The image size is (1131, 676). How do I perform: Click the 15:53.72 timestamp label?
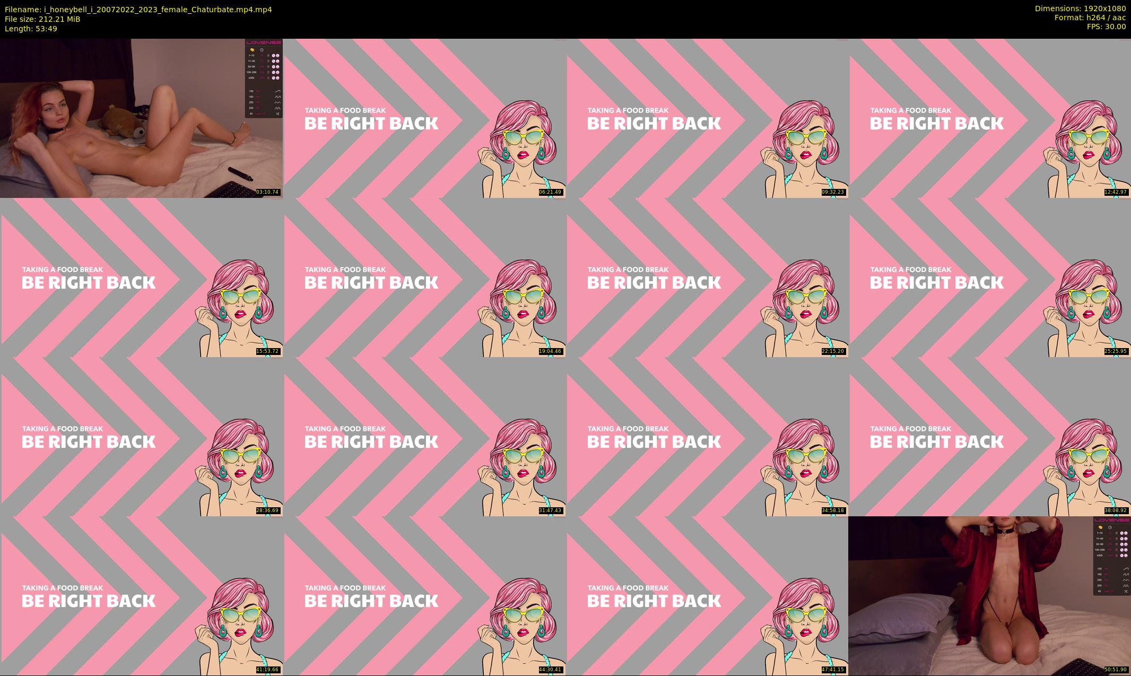(x=267, y=351)
